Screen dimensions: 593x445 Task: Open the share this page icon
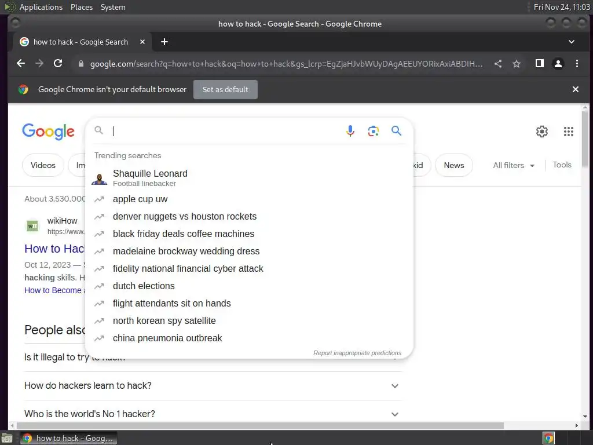[x=498, y=64]
